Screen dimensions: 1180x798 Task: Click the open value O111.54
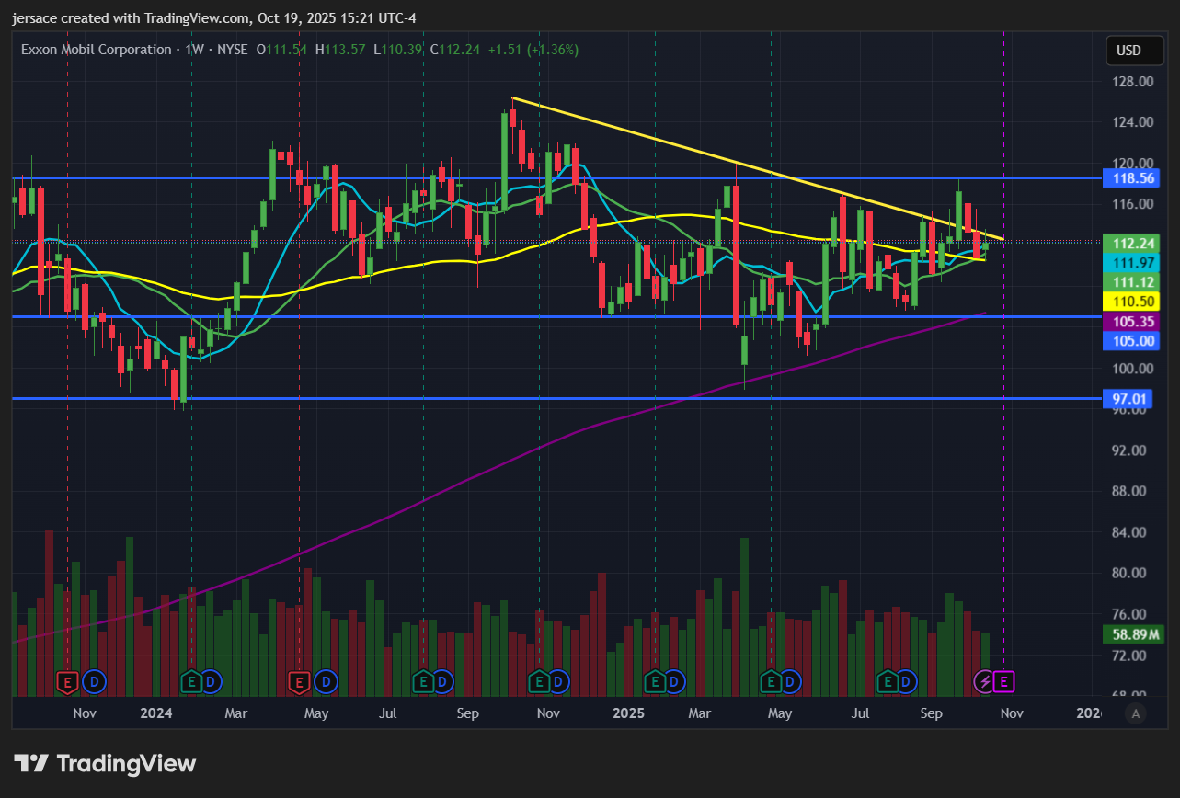[x=281, y=50]
